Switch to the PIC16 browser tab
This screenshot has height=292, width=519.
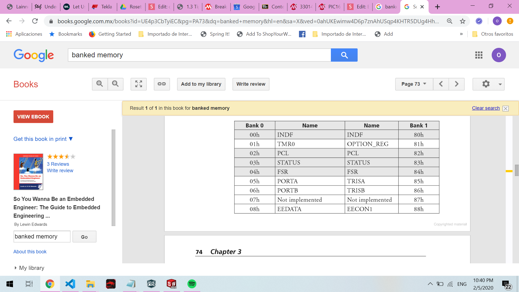click(330, 7)
